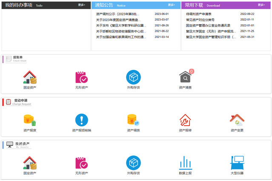
Task: Expand 更多 in 我的待办事项 header
Action: pos(82,5)
